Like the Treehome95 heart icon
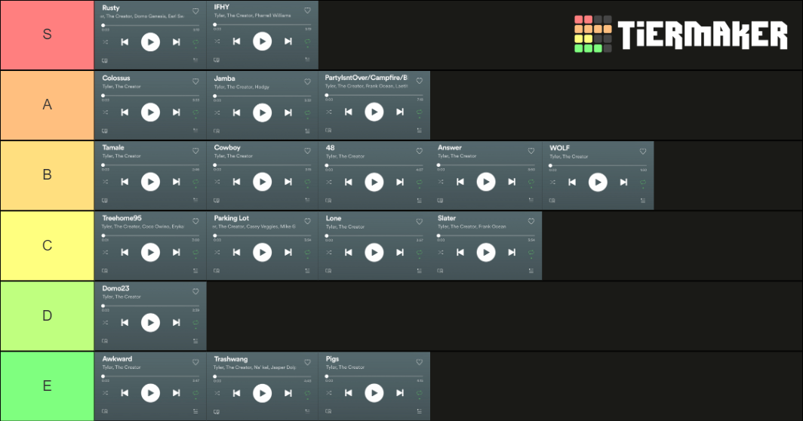The width and height of the screenshot is (803, 421). click(x=195, y=221)
